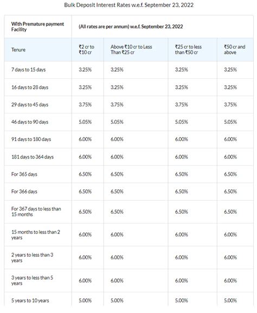Select the 91 days to 180 days tenure

pyautogui.click(x=31, y=139)
